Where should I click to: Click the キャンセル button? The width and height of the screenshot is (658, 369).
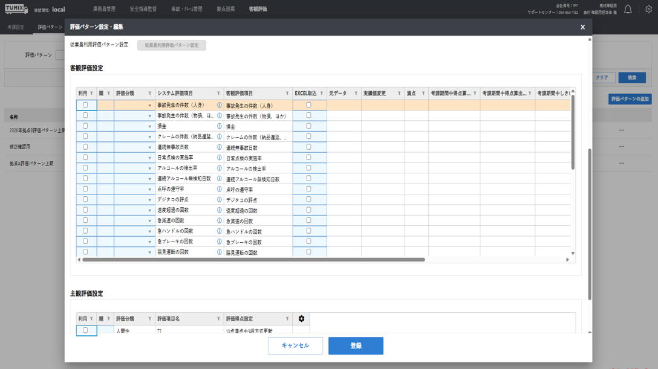pyautogui.click(x=295, y=345)
